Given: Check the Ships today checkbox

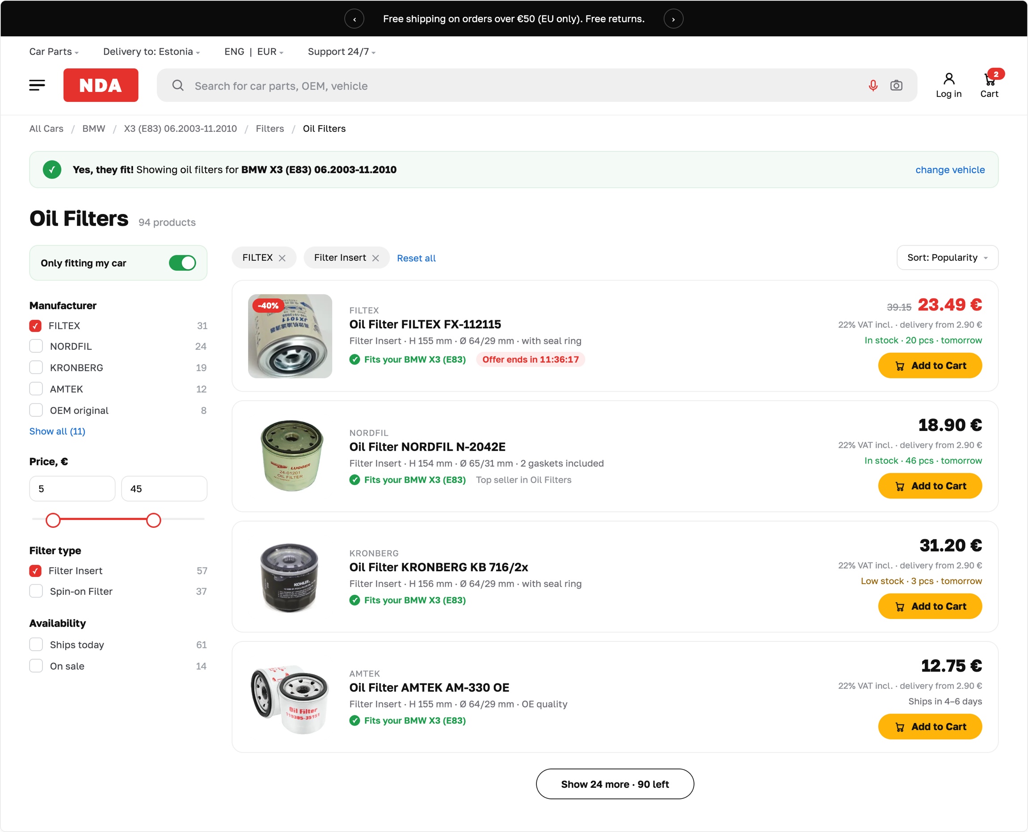Looking at the screenshot, I should tap(36, 644).
